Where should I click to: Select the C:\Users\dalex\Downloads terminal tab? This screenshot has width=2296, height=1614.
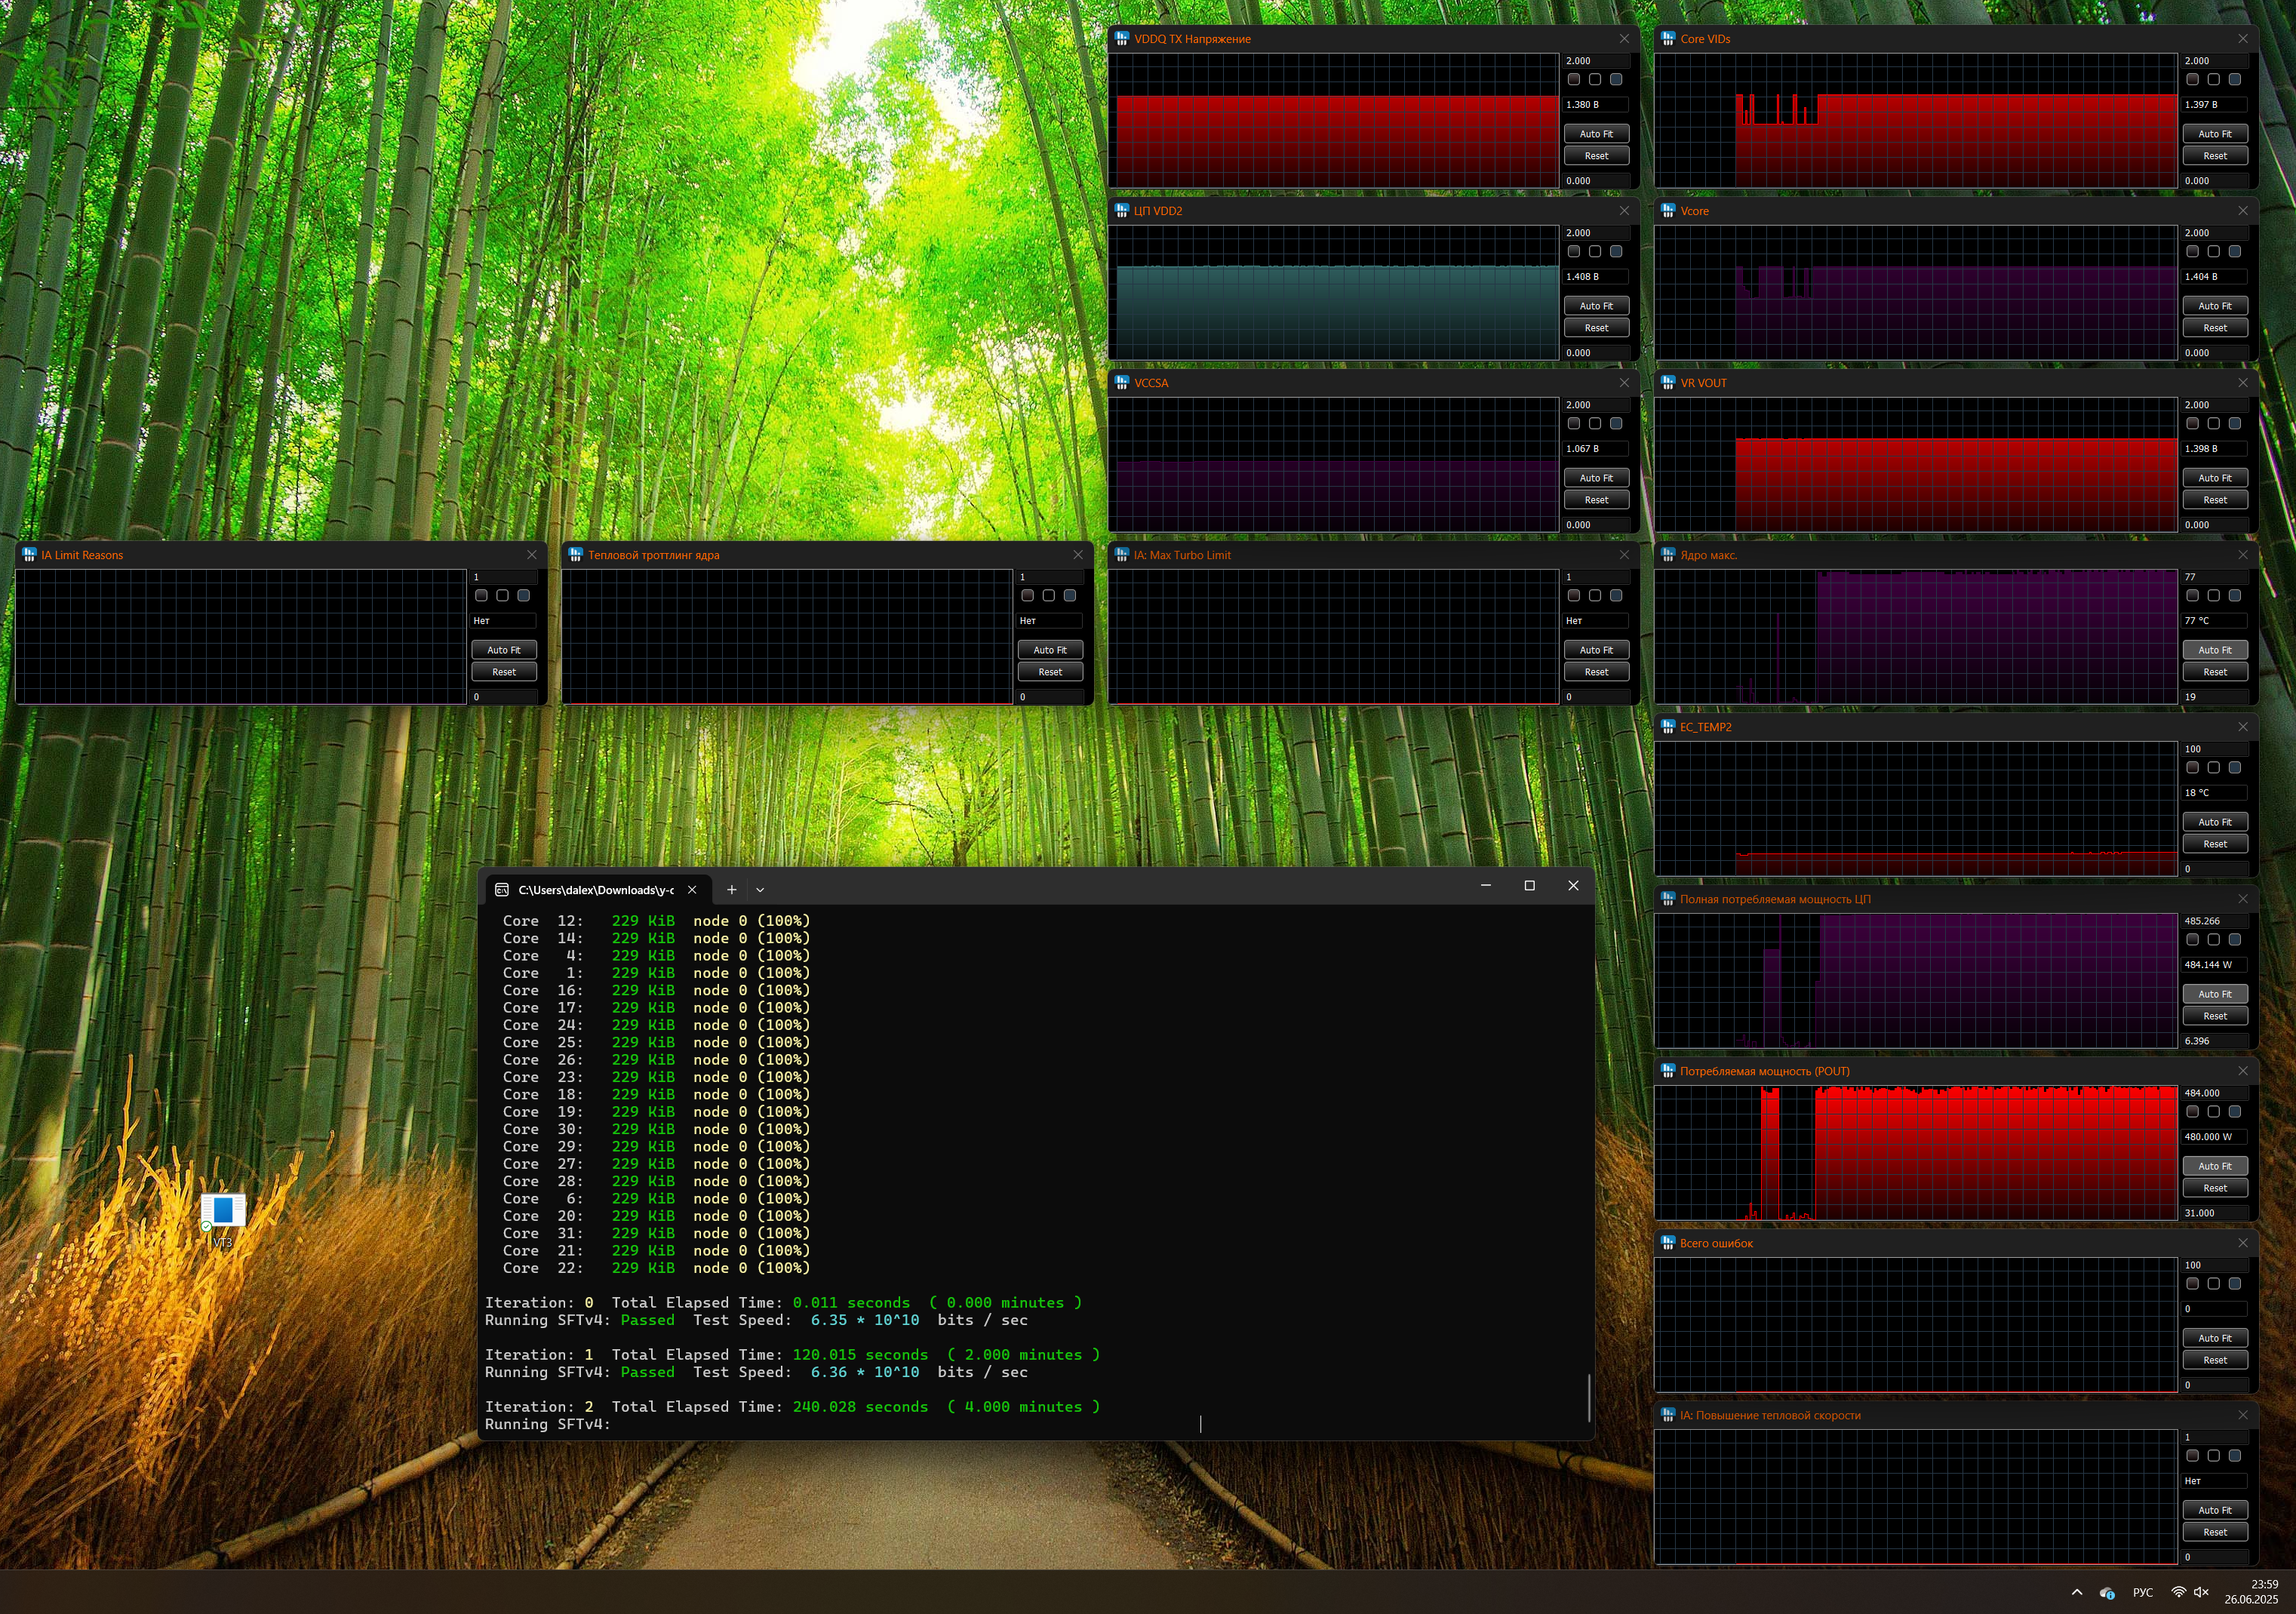click(595, 889)
